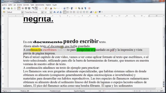
Task: Toggle Data Sources icon
Action: 82,8
